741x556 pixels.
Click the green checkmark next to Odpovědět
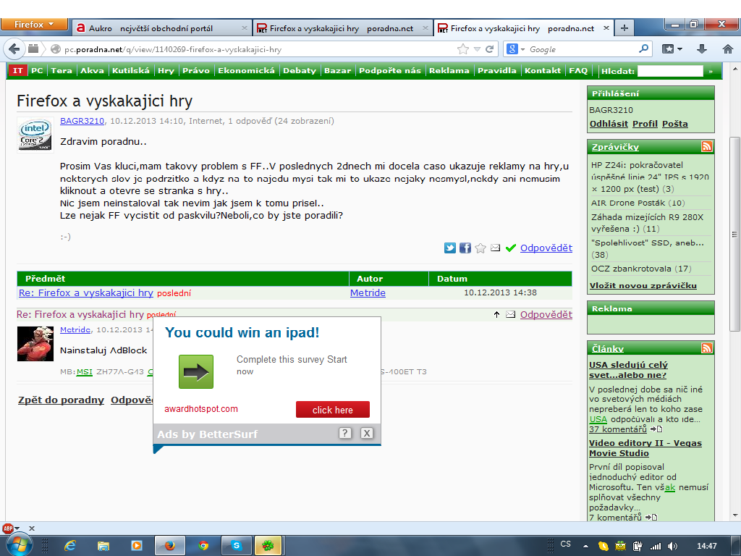510,248
